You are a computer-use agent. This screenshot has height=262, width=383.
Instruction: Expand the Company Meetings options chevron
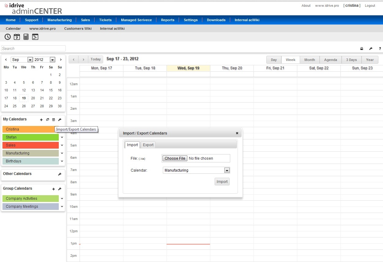coord(62,207)
